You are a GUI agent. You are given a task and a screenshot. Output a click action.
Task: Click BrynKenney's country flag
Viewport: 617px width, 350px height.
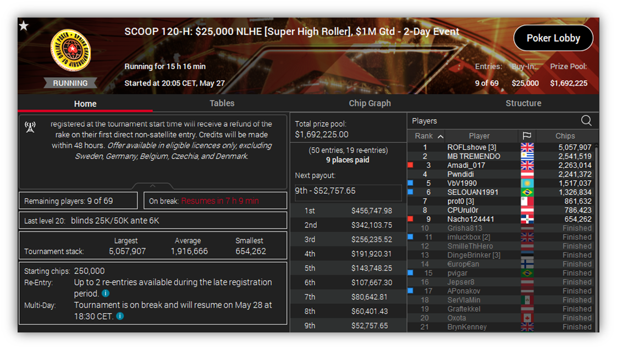point(527,327)
